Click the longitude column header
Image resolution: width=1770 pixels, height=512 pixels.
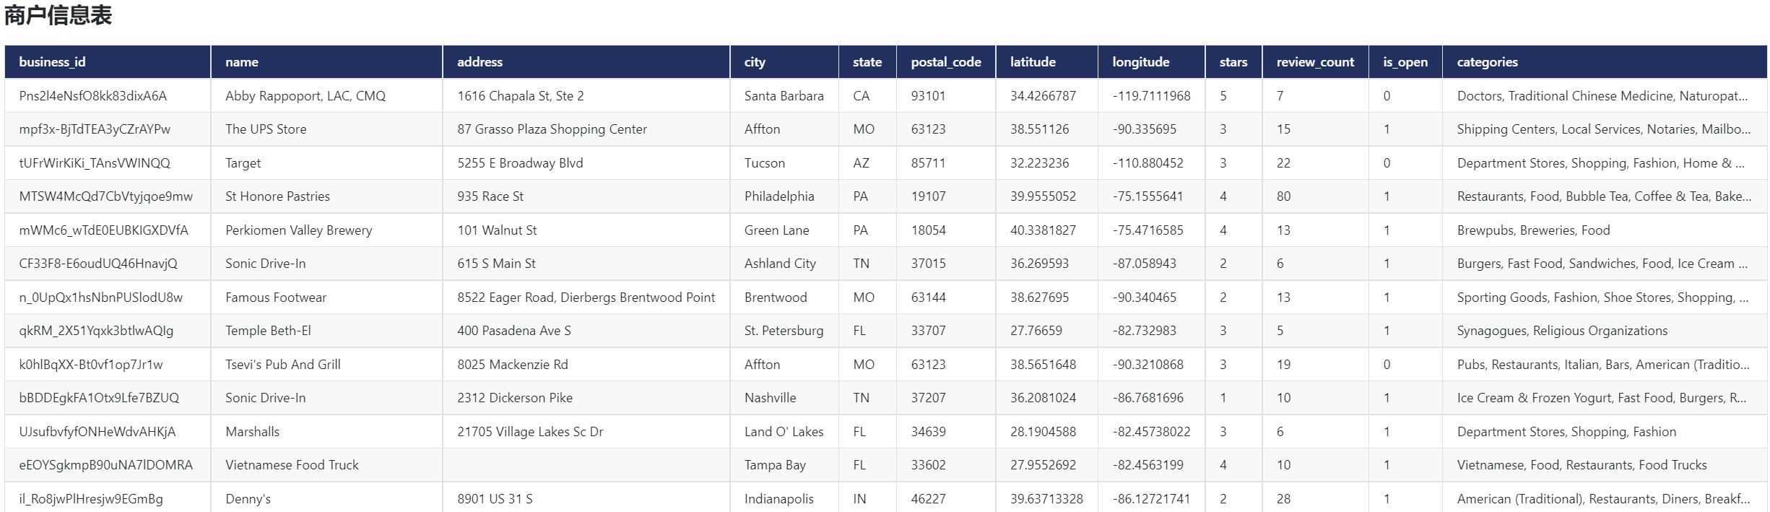point(1140,62)
